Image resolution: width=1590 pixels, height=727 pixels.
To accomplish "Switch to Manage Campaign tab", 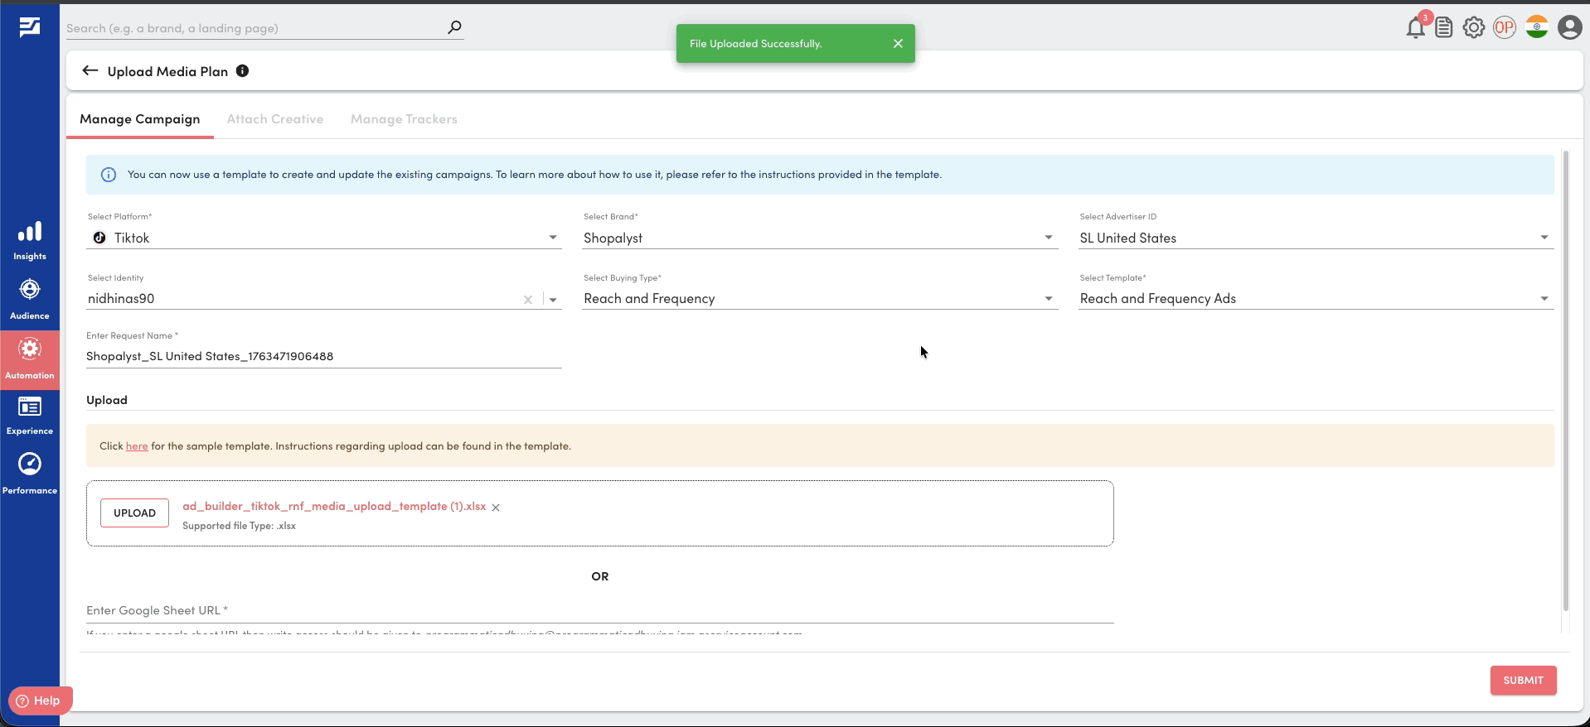I will pyautogui.click(x=140, y=119).
